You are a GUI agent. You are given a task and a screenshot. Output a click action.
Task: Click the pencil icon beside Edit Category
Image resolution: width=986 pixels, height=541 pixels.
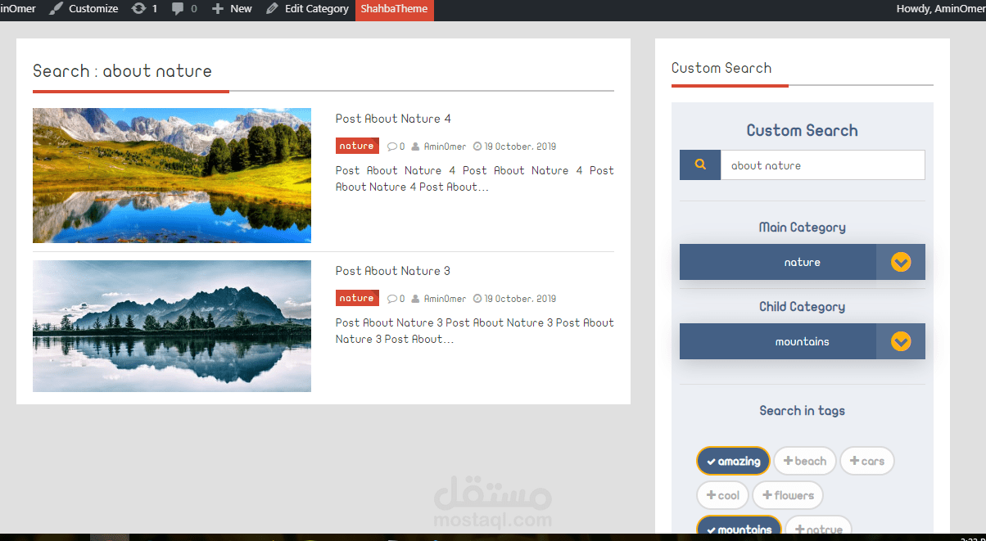[271, 8]
